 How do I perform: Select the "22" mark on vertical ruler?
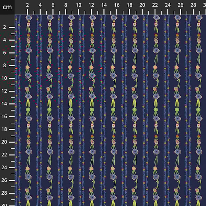(x=4, y=154)
